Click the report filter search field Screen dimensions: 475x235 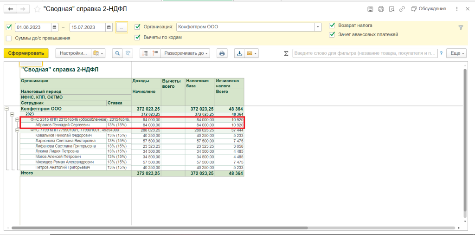pos(364,53)
